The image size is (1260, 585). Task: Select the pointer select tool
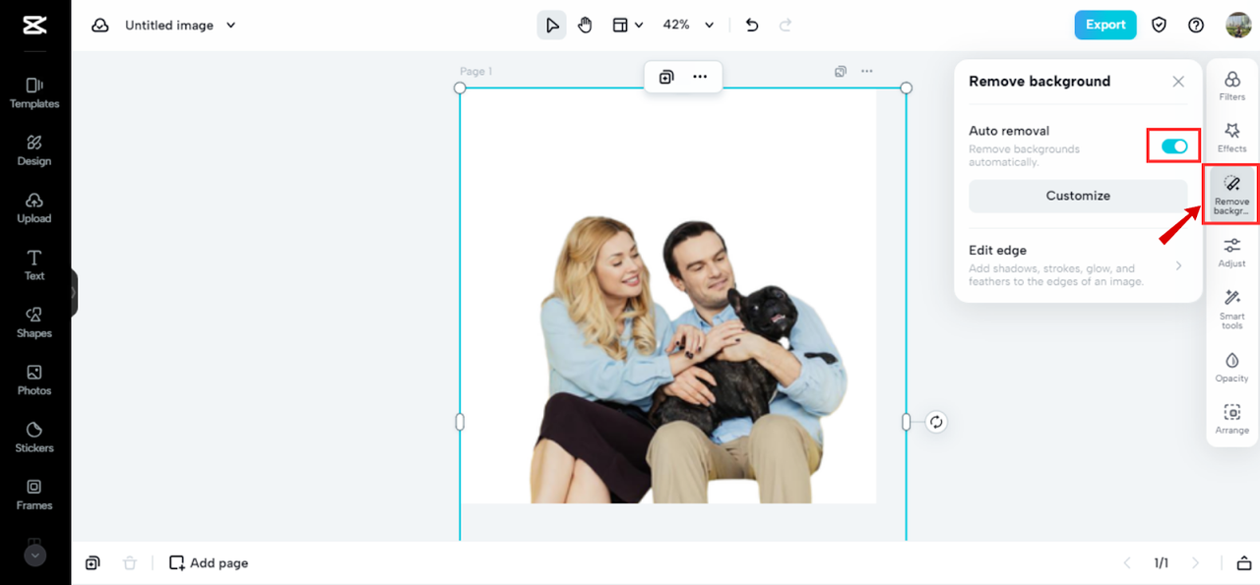pos(551,26)
